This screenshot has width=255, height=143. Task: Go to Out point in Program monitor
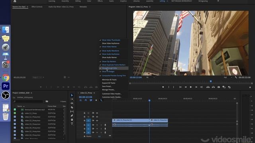[x=201, y=87]
